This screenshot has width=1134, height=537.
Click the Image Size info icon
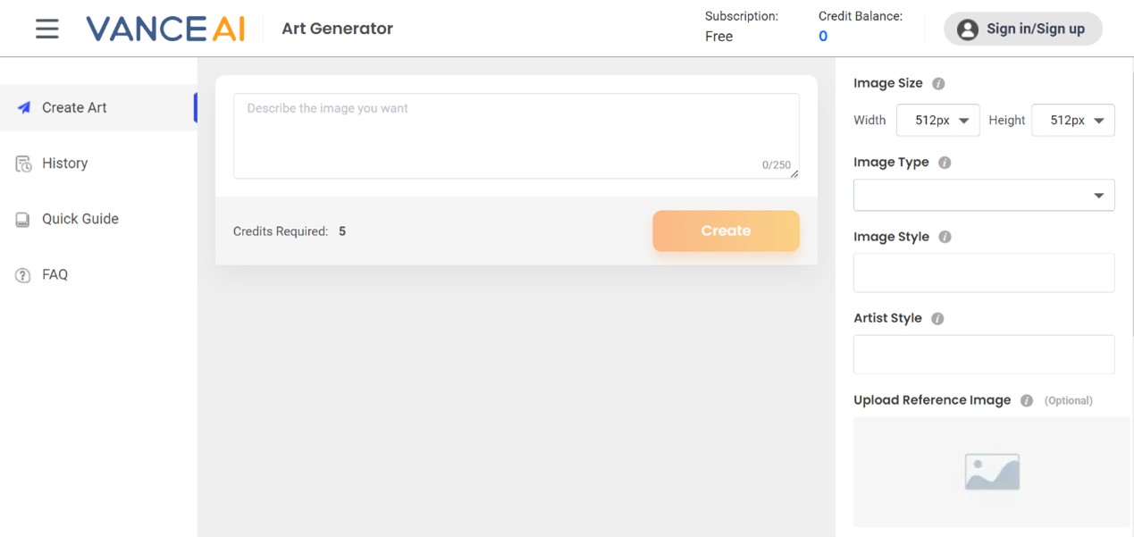coord(938,82)
